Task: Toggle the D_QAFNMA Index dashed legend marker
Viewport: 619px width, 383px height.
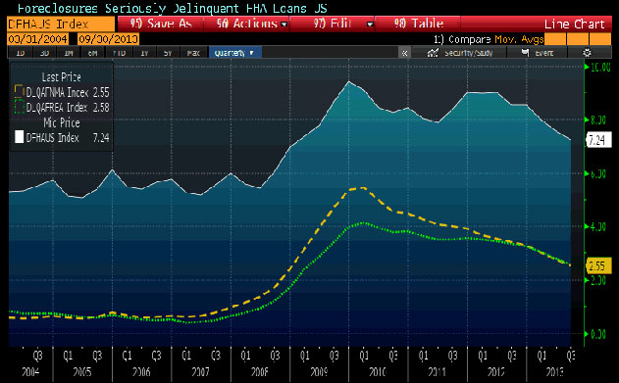Action: 19,91
